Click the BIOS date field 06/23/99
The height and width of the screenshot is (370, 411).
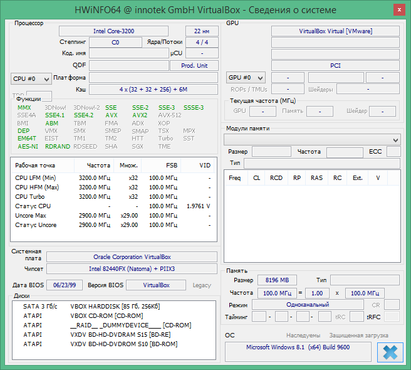pos(65,285)
